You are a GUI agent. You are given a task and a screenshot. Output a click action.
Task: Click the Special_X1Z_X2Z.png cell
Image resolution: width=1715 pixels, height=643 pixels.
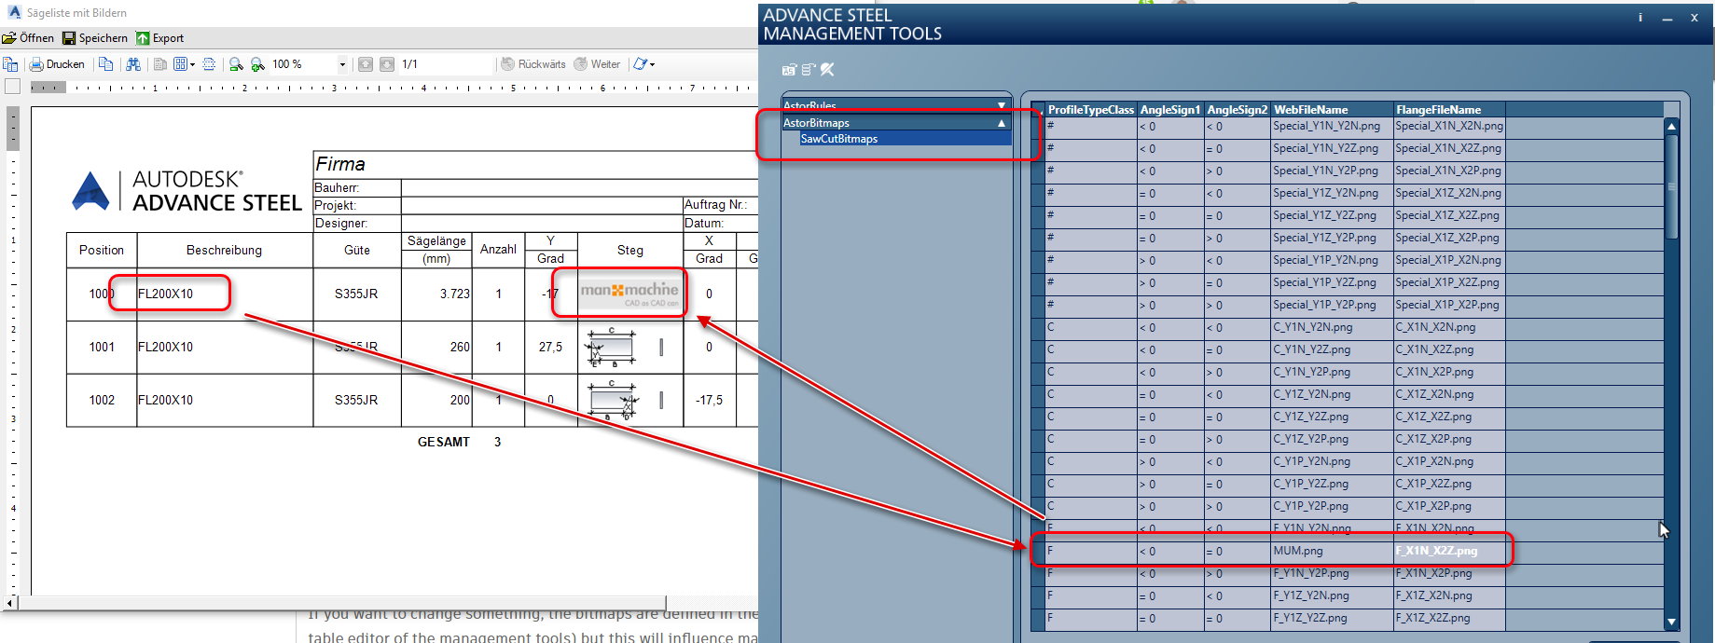(x=1449, y=216)
